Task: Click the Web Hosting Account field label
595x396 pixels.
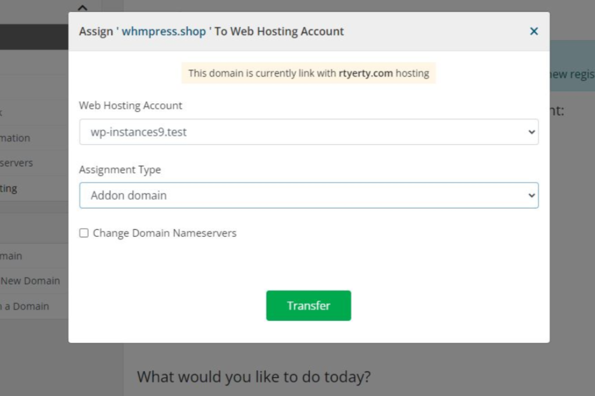Action: point(130,106)
